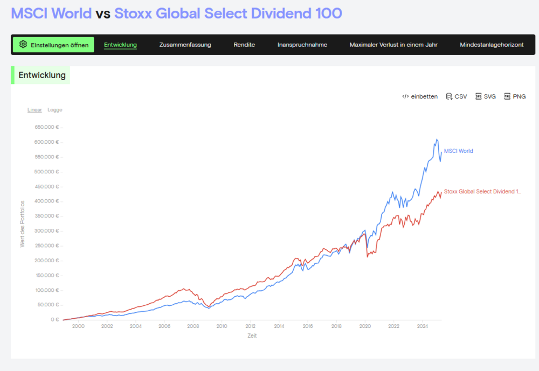539x371 pixels.
Task: Click the SVG file export icon
Action: pyautogui.click(x=478, y=96)
